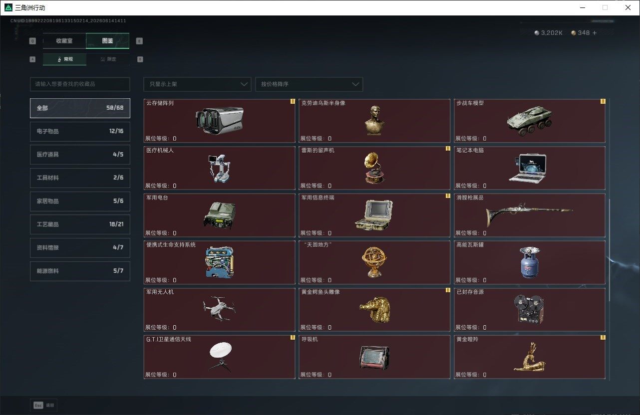
Task: Filter by 医疗道具 category
Action: (80, 155)
